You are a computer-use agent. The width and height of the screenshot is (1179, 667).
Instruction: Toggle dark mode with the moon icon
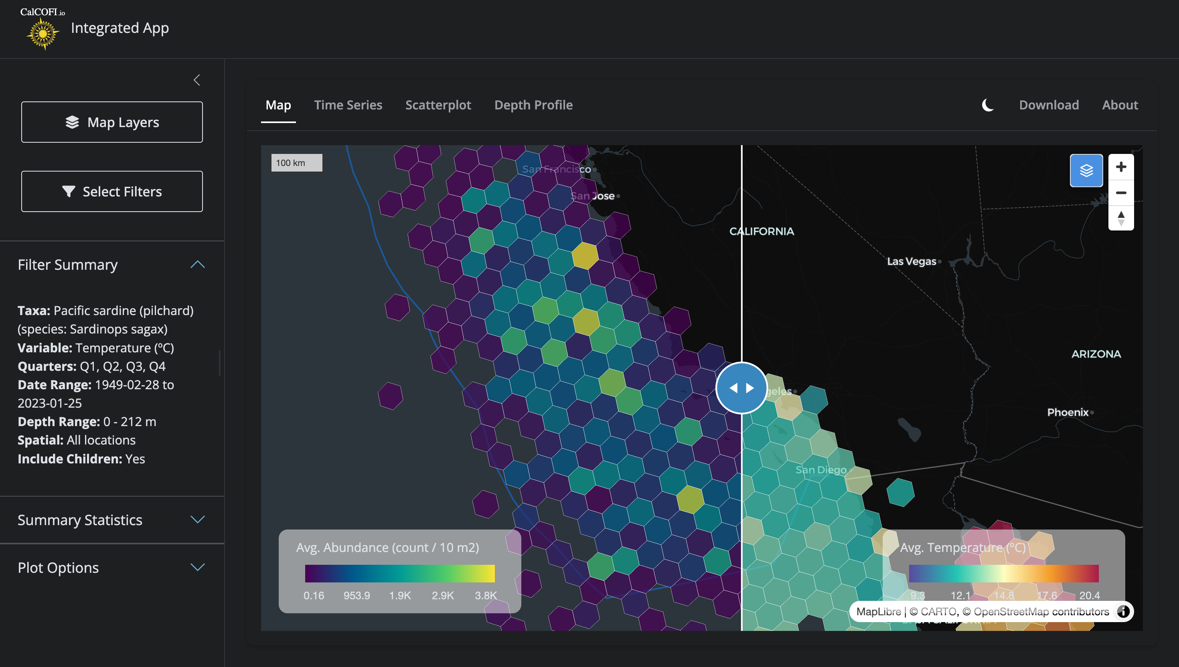(x=987, y=105)
